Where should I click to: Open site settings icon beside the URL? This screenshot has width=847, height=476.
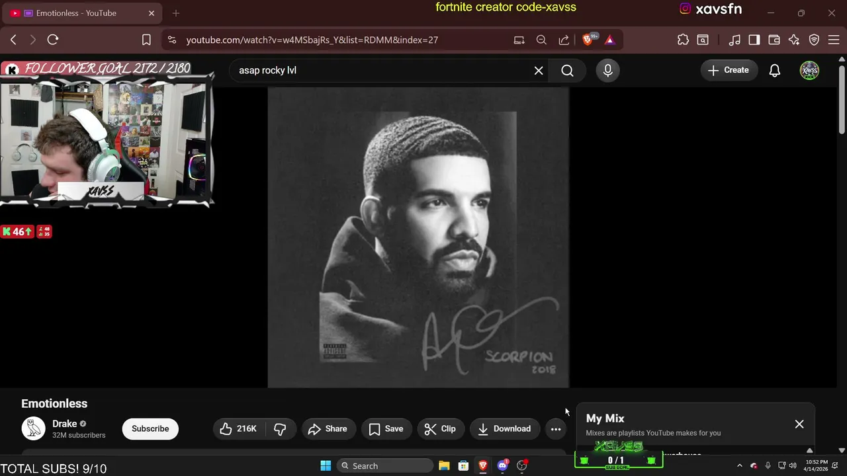pos(172,40)
